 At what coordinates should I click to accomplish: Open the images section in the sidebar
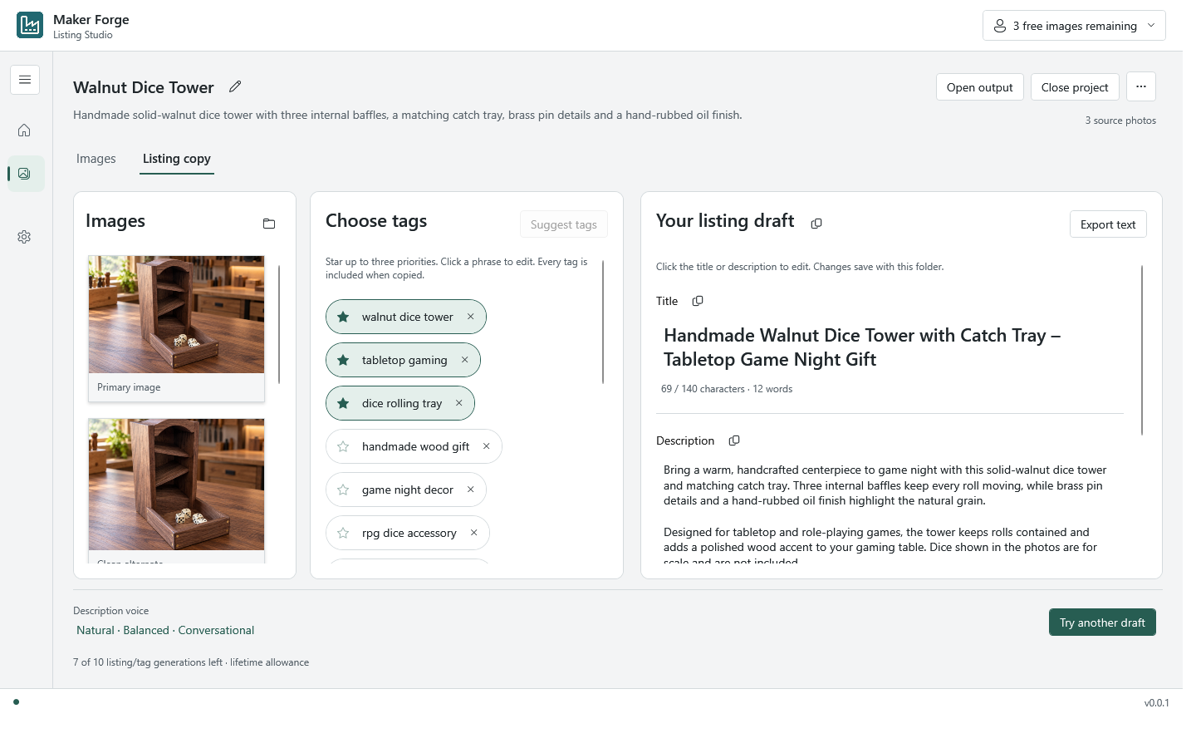[24, 174]
